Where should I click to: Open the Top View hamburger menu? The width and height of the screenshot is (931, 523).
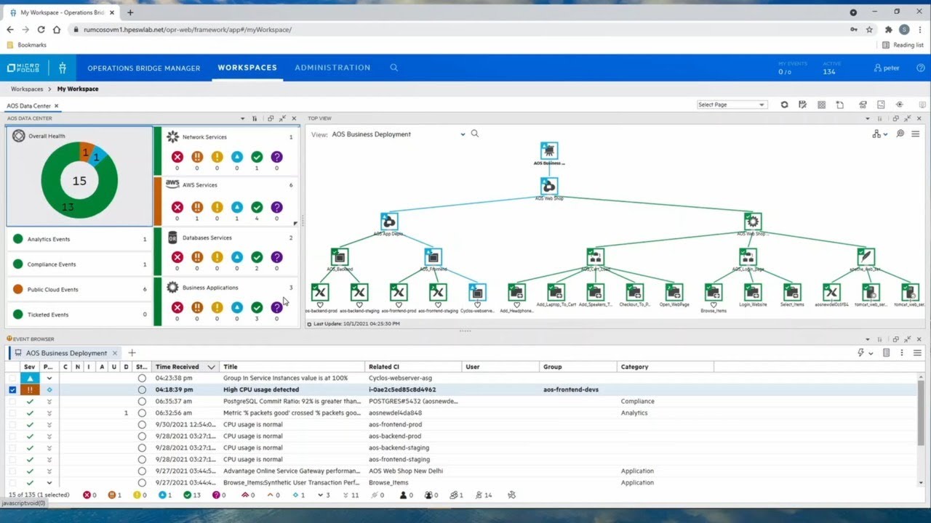pos(915,134)
